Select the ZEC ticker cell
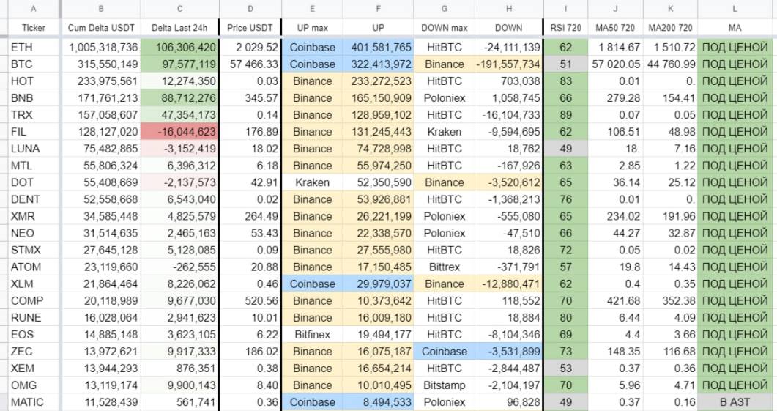 (x=33, y=352)
